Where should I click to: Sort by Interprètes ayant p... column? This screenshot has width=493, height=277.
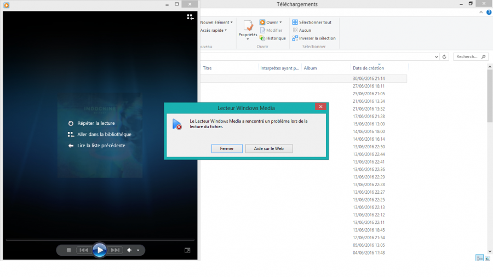click(x=280, y=68)
